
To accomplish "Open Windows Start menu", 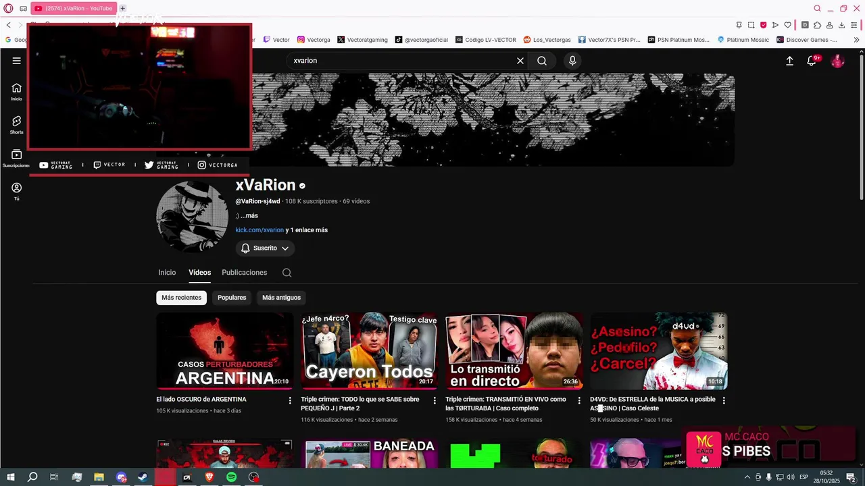I will click(x=11, y=477).
